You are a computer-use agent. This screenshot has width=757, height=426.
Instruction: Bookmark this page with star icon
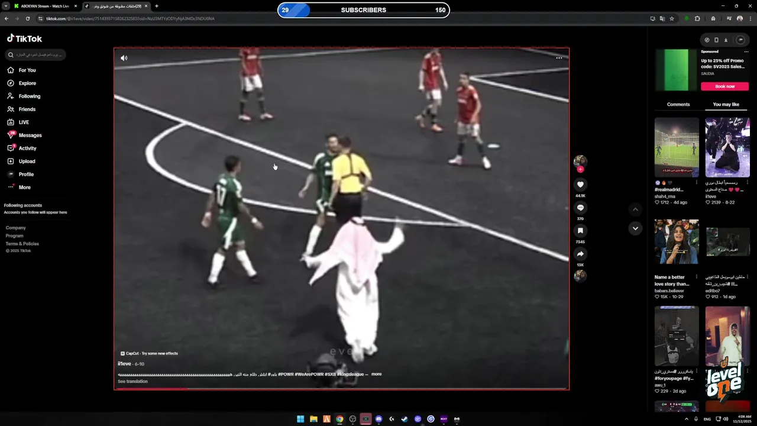(672, 18)
